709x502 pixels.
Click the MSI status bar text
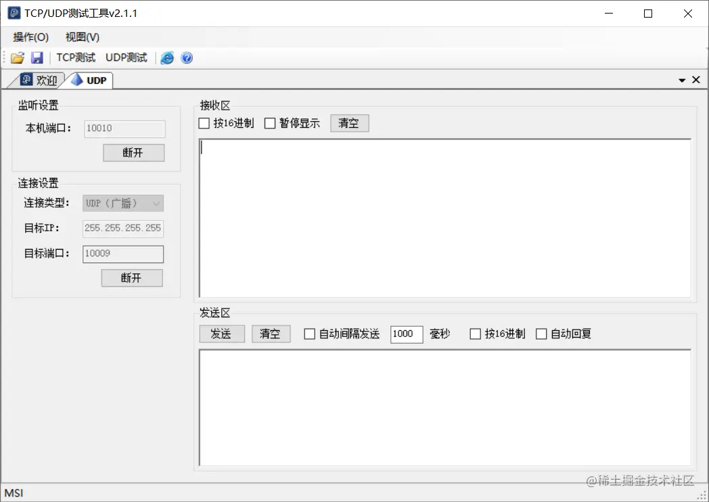pos(14,493)
